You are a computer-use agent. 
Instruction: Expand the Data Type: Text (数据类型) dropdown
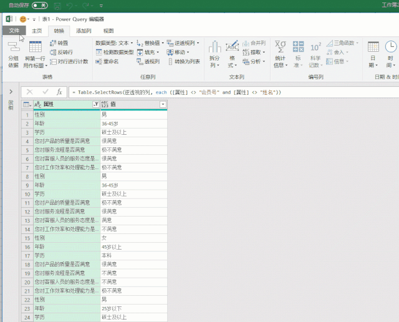click(x=114, y=43)
